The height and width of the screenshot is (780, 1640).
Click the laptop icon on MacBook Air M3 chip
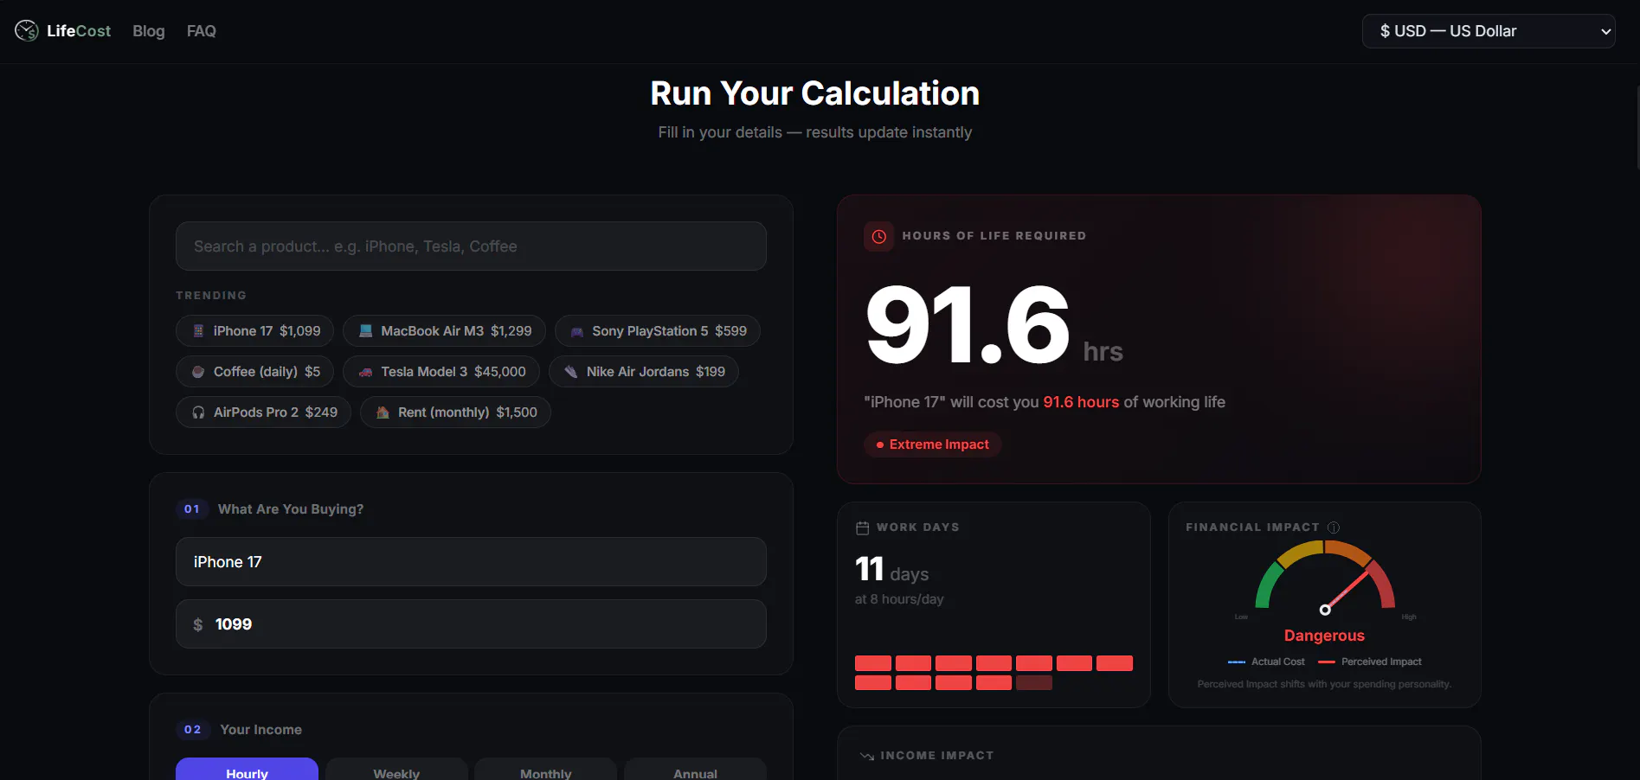pos(365,331)
